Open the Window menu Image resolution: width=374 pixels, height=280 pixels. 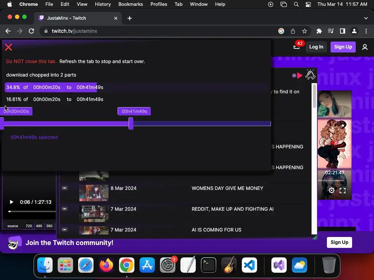click(199, 4)
